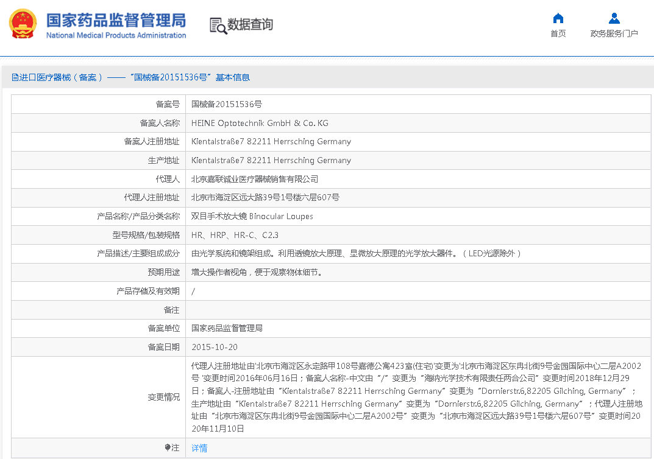654x459 pixels.
Task: Click the bullet icon beside 注
Action: 168,448
